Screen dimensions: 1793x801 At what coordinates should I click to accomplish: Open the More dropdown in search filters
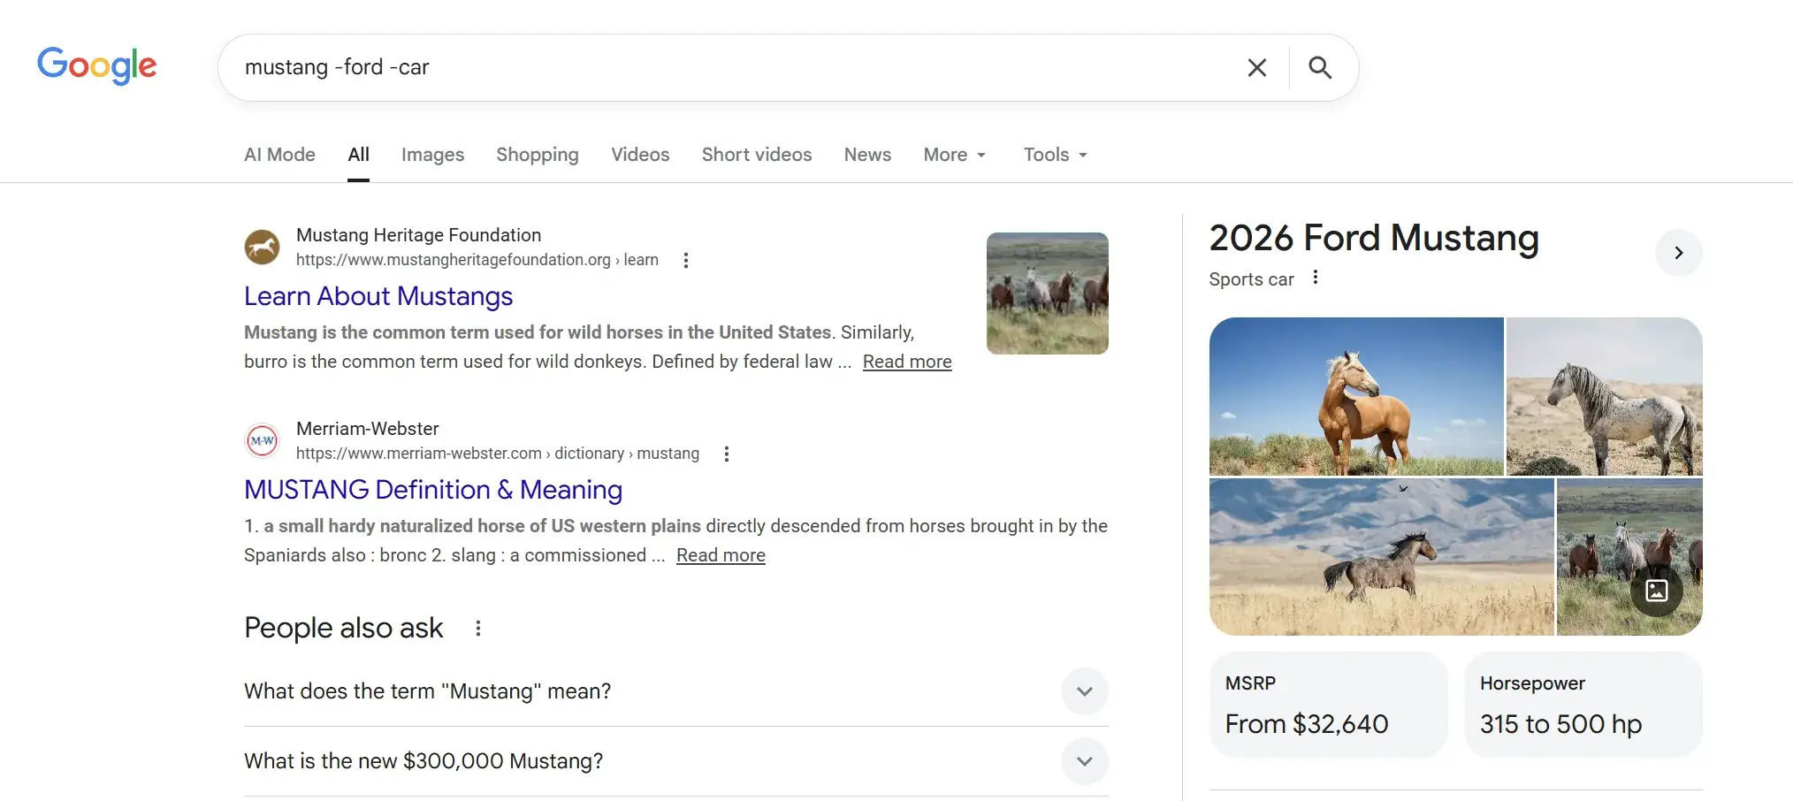tap(954, 155)
